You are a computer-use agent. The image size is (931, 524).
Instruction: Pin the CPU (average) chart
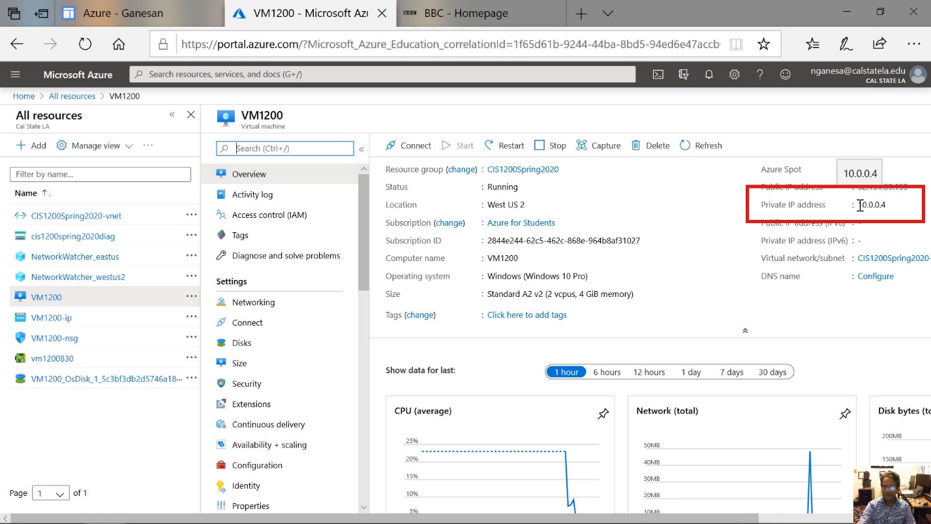[x=603, y=414]
